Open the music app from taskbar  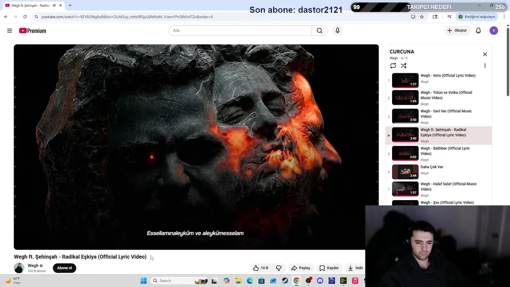coord(355,281)
